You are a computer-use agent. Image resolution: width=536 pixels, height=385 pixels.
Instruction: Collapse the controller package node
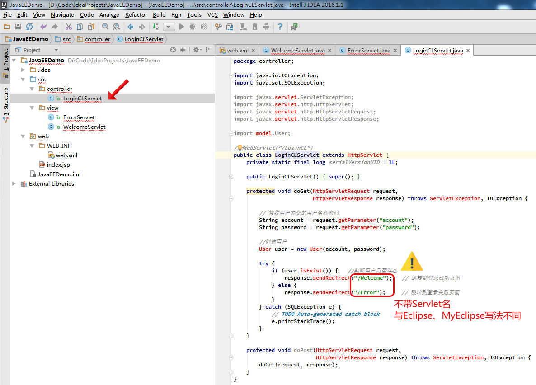[x=32, y=89]
